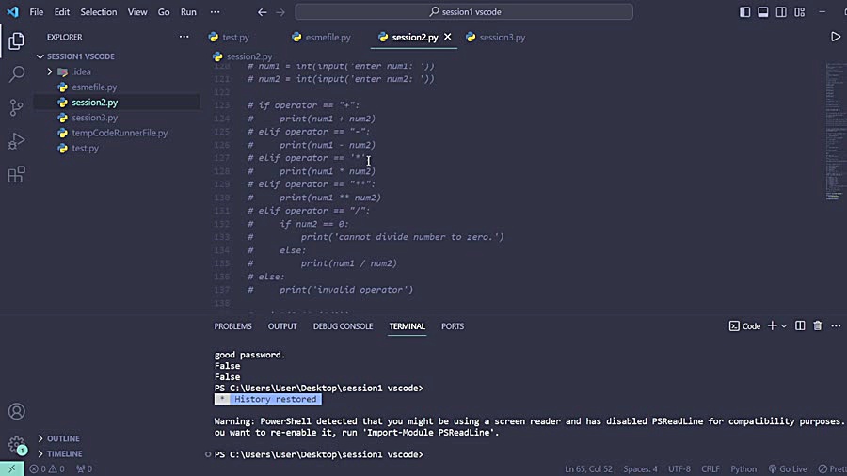Show errors and warnings count in status bar
The image size is (847, 476).
point(47,469)
